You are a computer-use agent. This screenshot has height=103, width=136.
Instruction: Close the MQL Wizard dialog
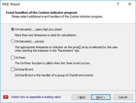(130, 4)
